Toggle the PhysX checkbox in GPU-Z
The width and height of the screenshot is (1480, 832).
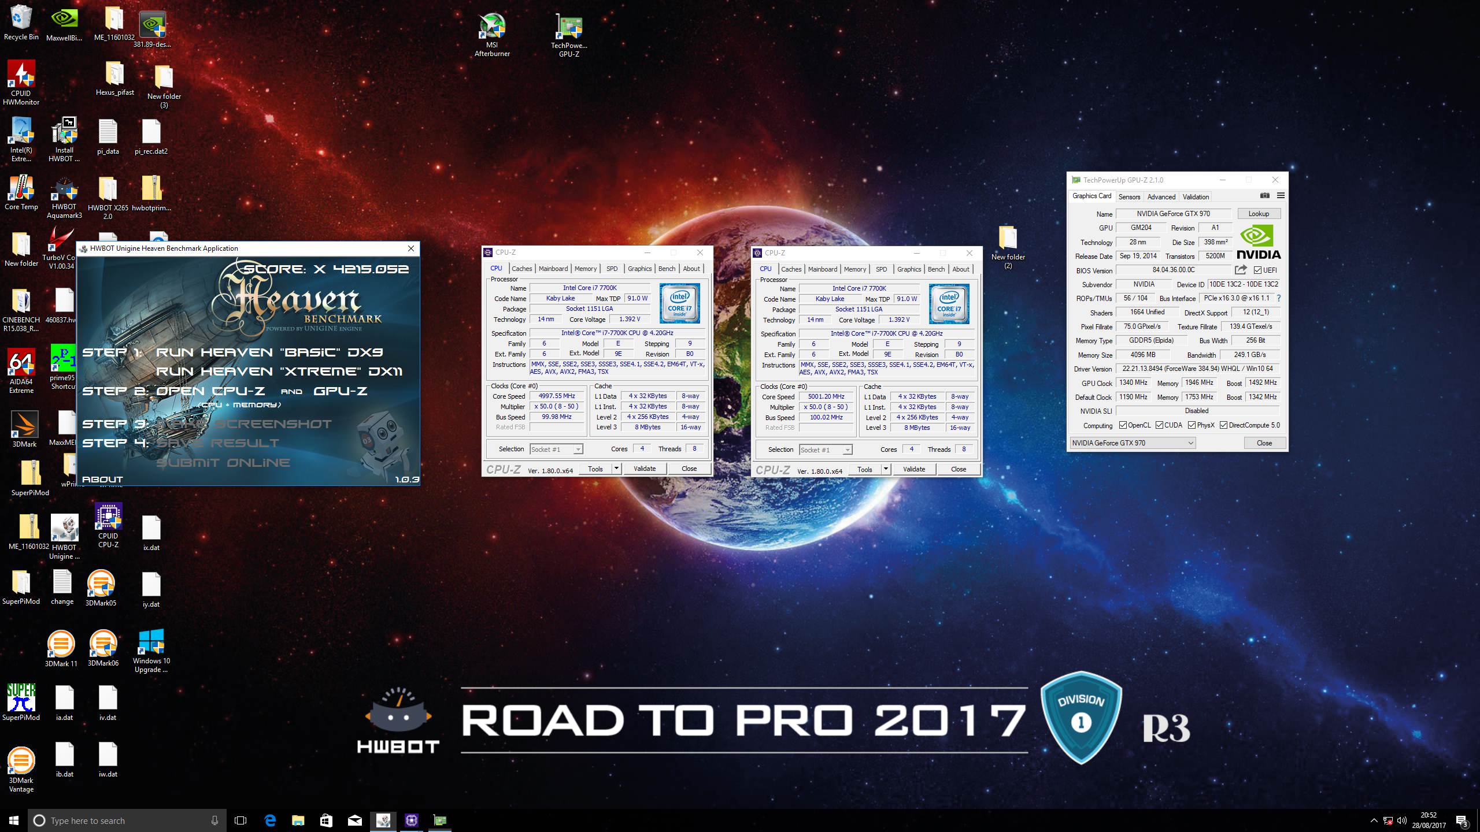(x=1192, y=425)
